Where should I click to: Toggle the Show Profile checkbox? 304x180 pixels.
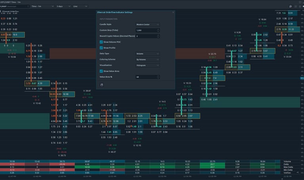coord(101,48)
